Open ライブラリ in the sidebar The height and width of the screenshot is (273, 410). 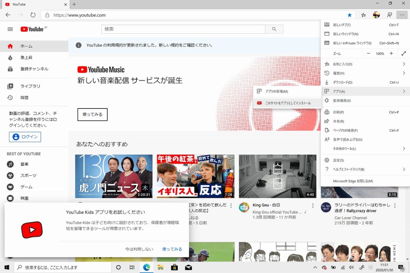point(34,86)
